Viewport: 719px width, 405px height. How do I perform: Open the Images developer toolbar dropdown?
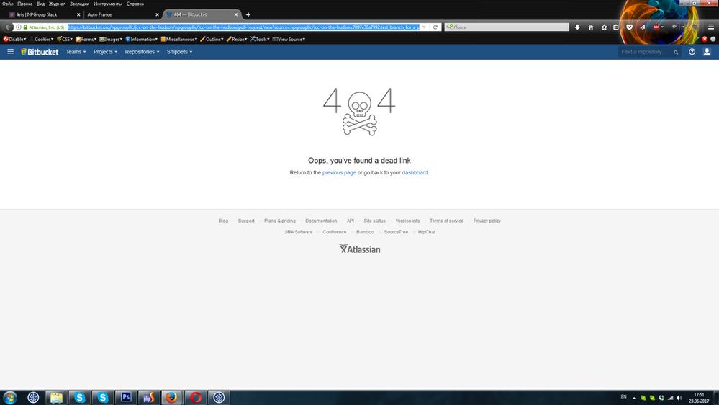point(111,39)
